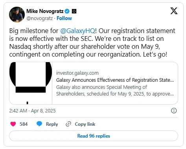Follow the @novogratz account
This screenshot has width=186, height=149.
point(64,18)
